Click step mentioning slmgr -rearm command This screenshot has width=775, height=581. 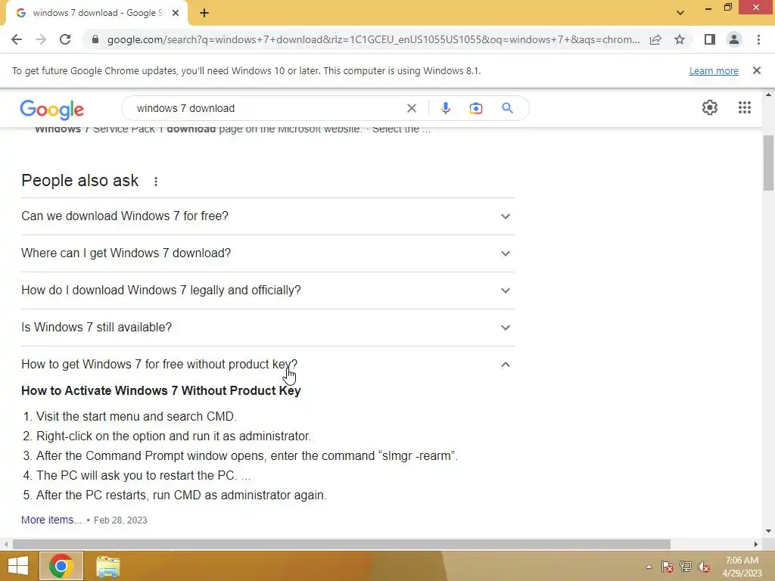click(247, 456)
